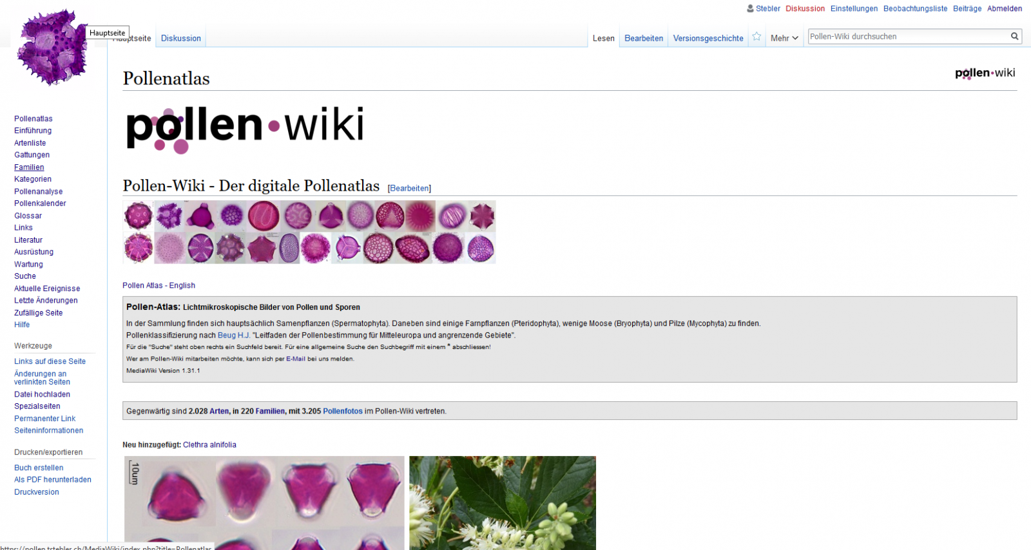Open the Bearbeiten tab
Screen dimensions: 1031x550
point(644,38)
